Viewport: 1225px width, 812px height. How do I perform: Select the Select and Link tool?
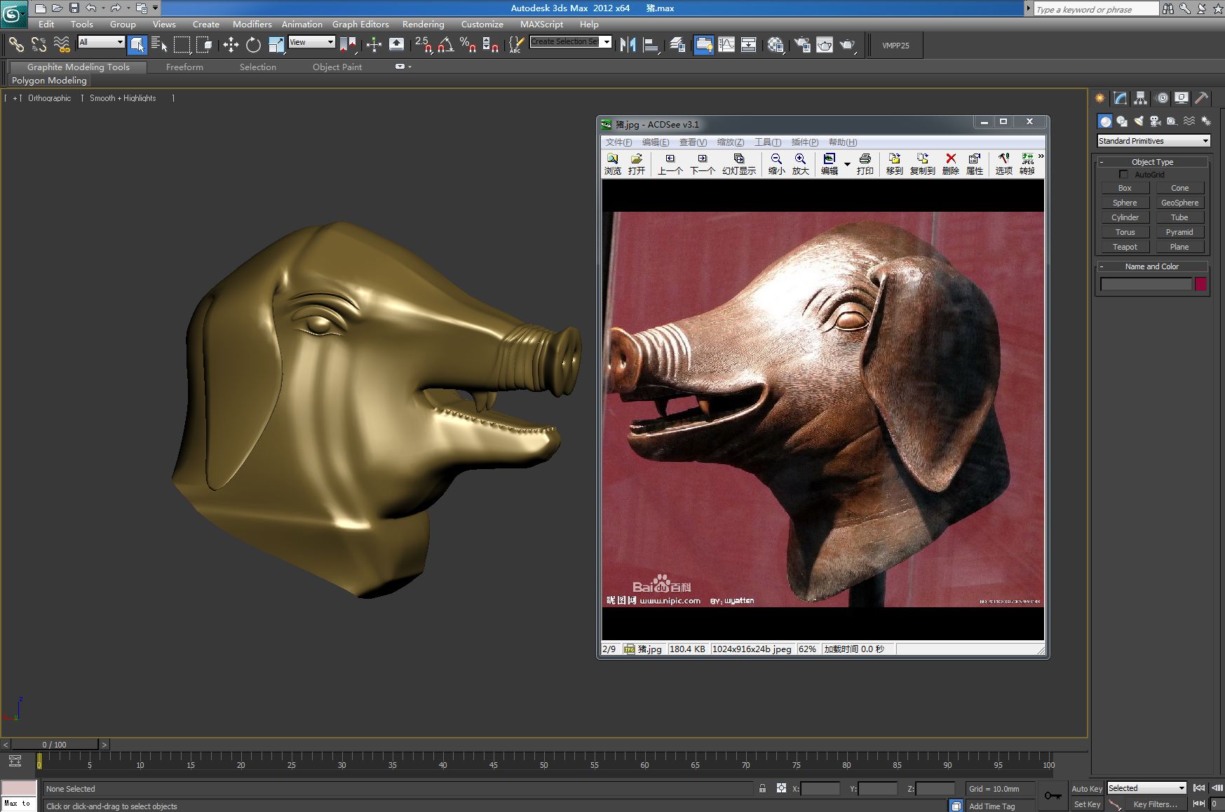(x=16, y=45)
